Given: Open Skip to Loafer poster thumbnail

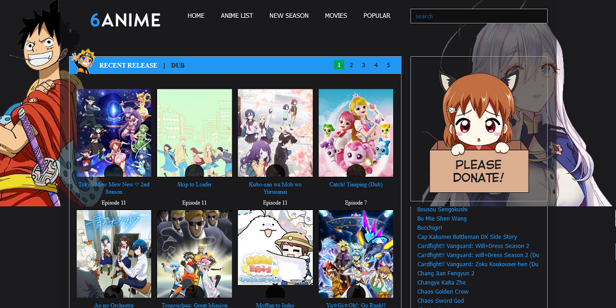Looking at the screenshot, I should click(195, 133).
